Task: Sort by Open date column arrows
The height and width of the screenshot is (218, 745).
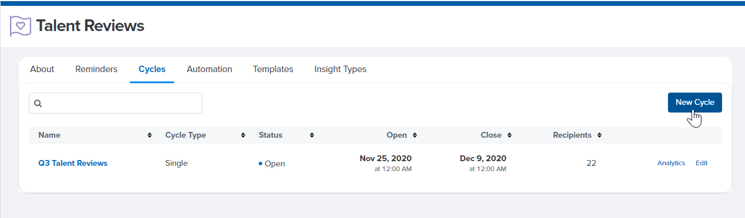Action: [415, 135]
